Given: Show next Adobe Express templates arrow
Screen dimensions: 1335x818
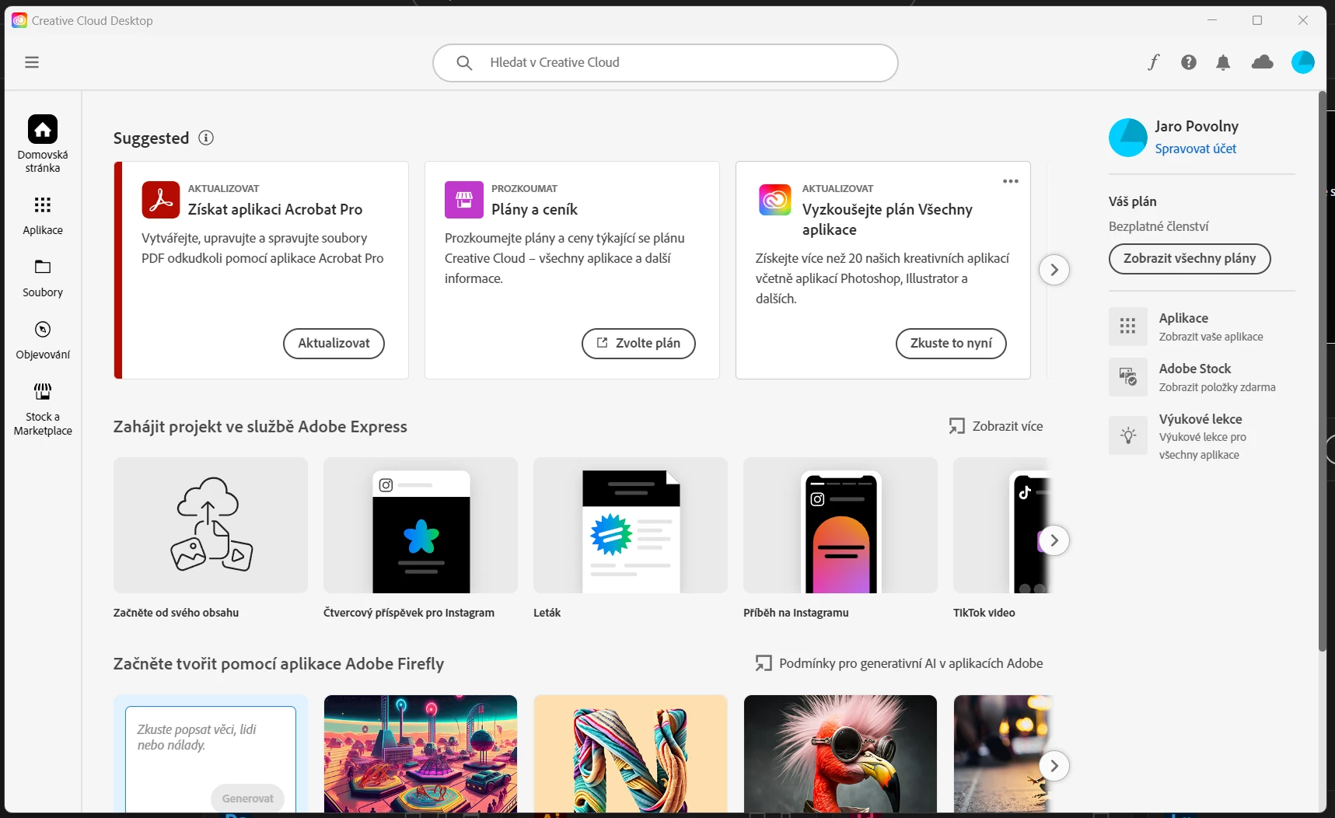Looking at the screenshot, I should pyautogui.click(x=1054, y=540).
